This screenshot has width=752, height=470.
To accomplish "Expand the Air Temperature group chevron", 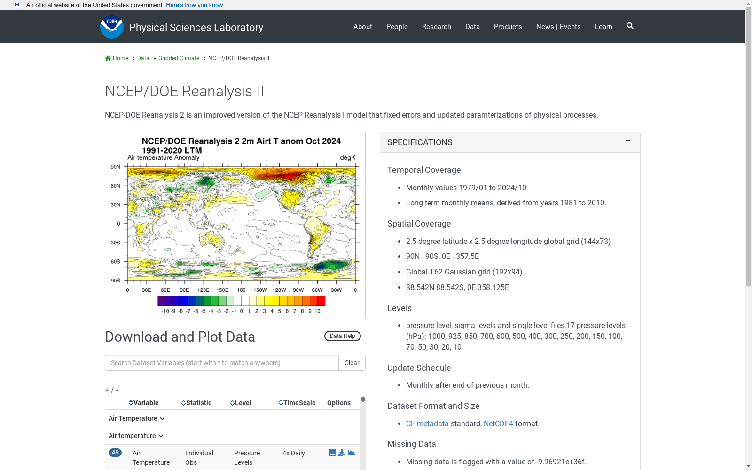I will point(162,418).
